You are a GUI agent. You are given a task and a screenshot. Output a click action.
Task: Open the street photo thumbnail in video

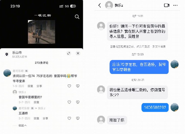tap(41, 32)
